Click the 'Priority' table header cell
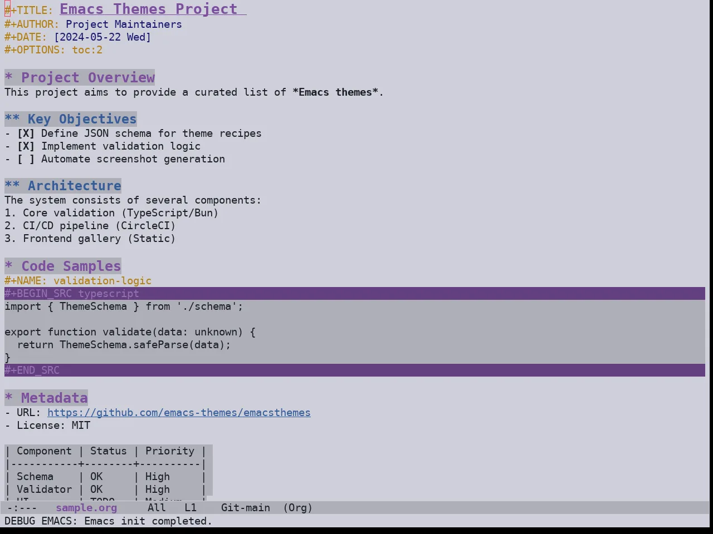This screenshot has height=534, width=713. click(x=170, y=451)
